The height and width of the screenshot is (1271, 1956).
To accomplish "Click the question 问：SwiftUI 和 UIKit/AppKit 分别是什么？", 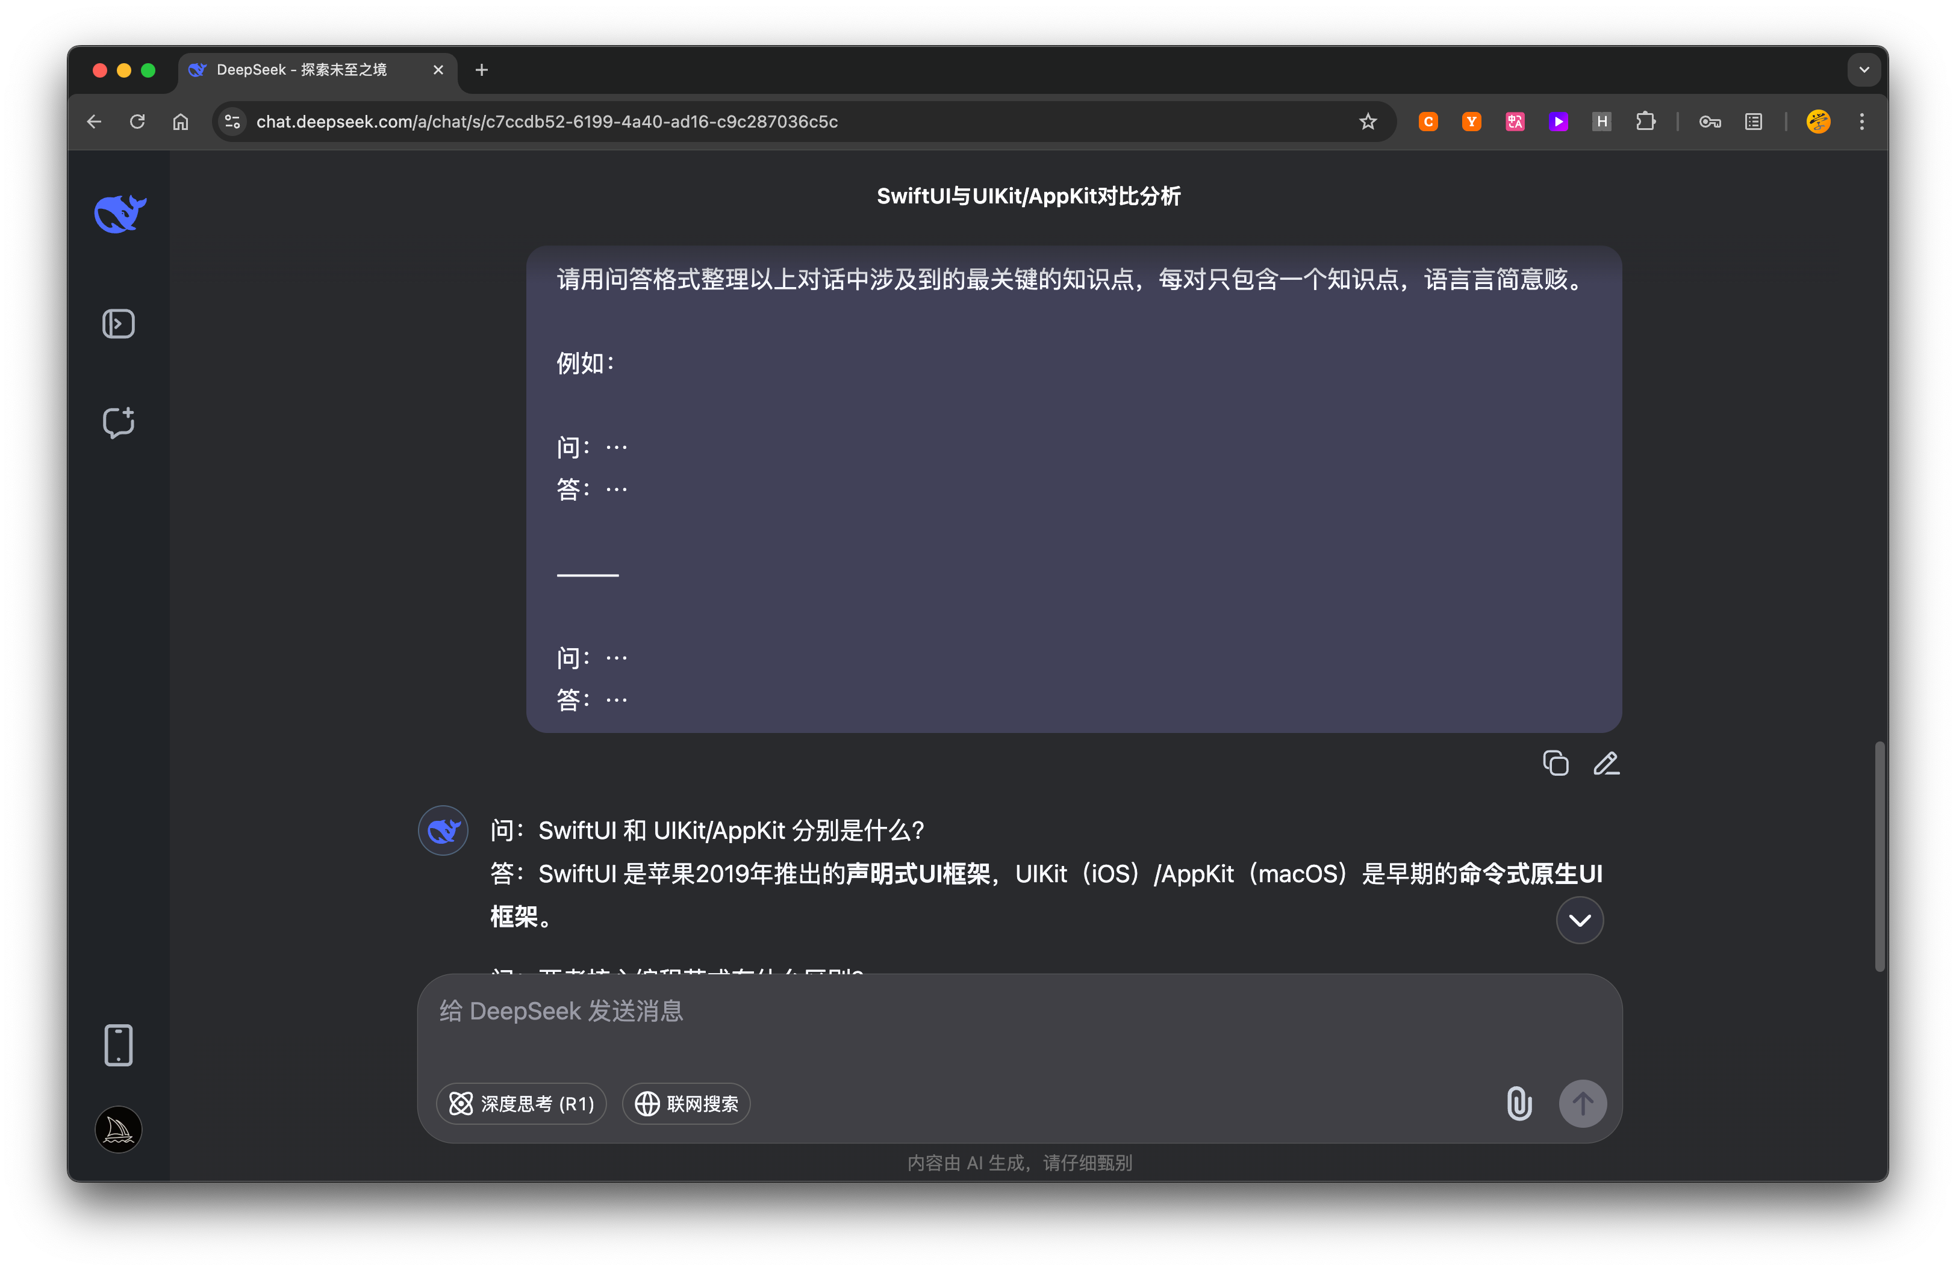I will tap(708, 831).
